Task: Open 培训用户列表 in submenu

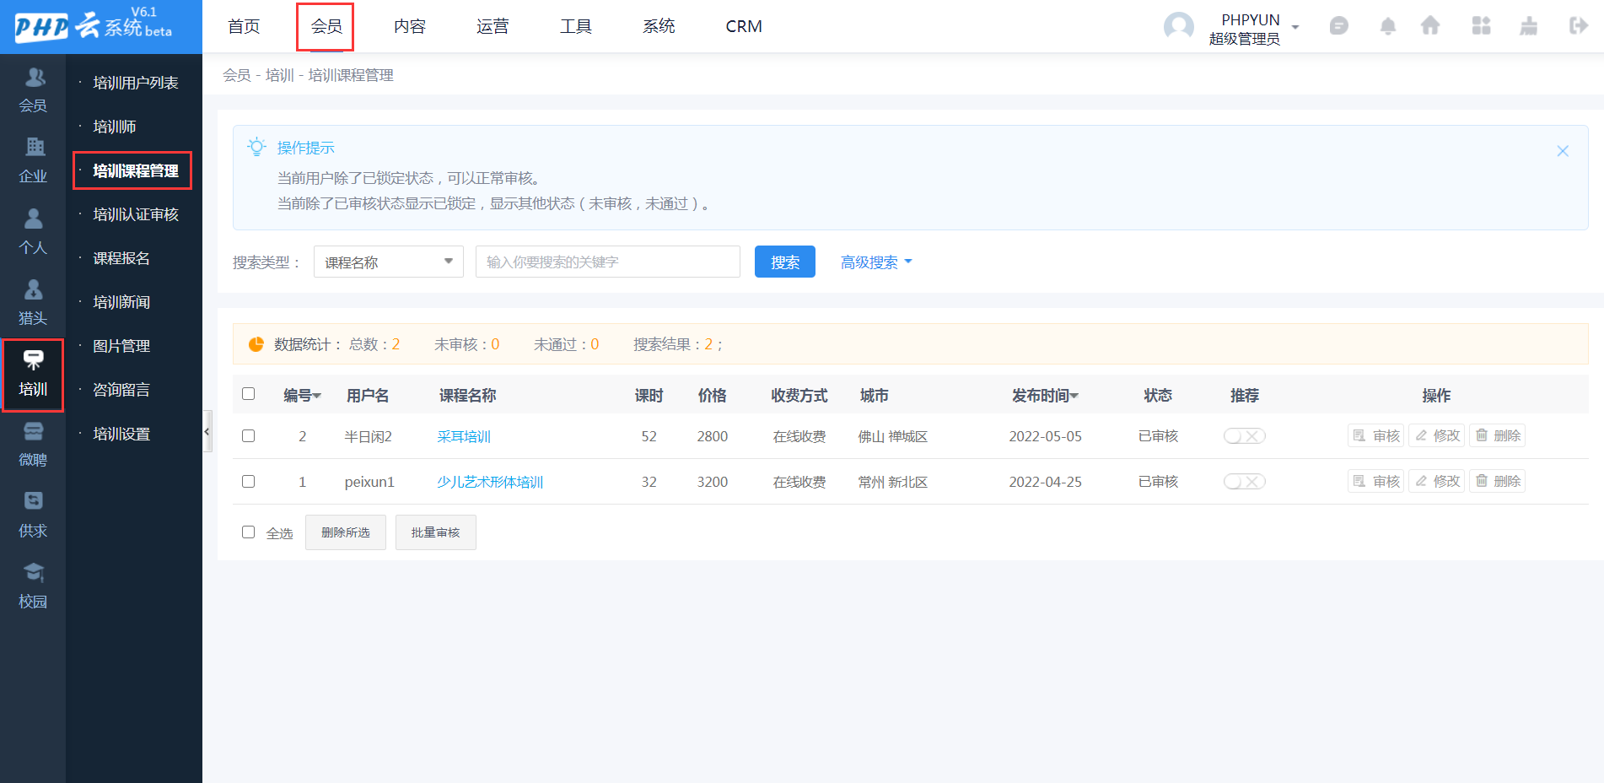Action: (x=135, y=83)
